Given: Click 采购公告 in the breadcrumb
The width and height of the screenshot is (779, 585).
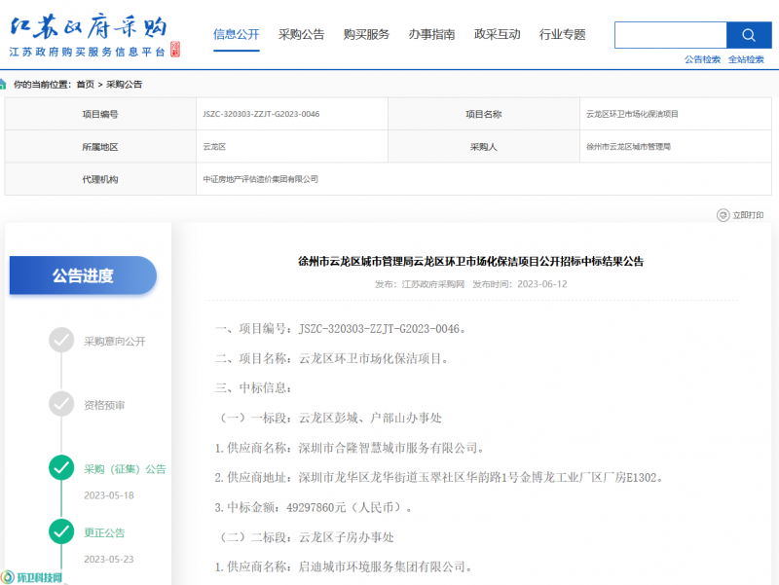Looking at the screenshot, I should point(125,85).
